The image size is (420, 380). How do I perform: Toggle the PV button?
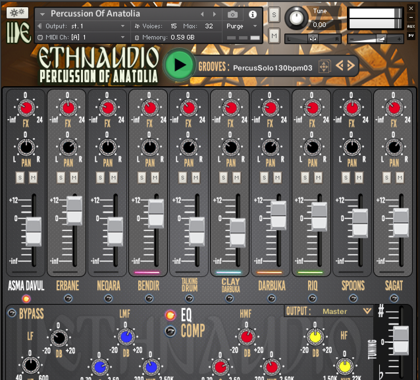pyautogui.click(x=411, y=36)
